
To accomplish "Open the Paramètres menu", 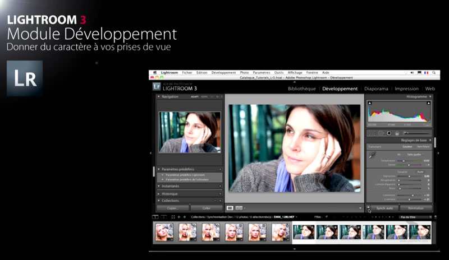I will 262,73.
